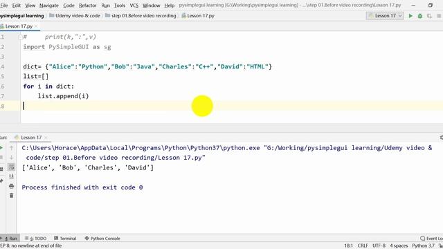Jump down the stack trace with the down arrow
Image resolution: width=443 pixels, height=249 pixels.
tap(11, 157)
